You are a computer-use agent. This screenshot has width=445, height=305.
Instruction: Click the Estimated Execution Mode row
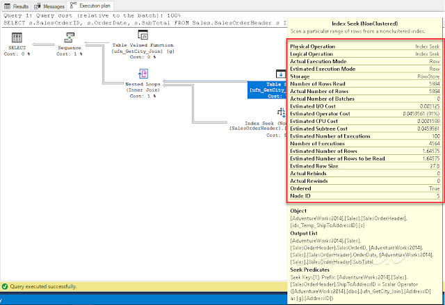point(364,69)
